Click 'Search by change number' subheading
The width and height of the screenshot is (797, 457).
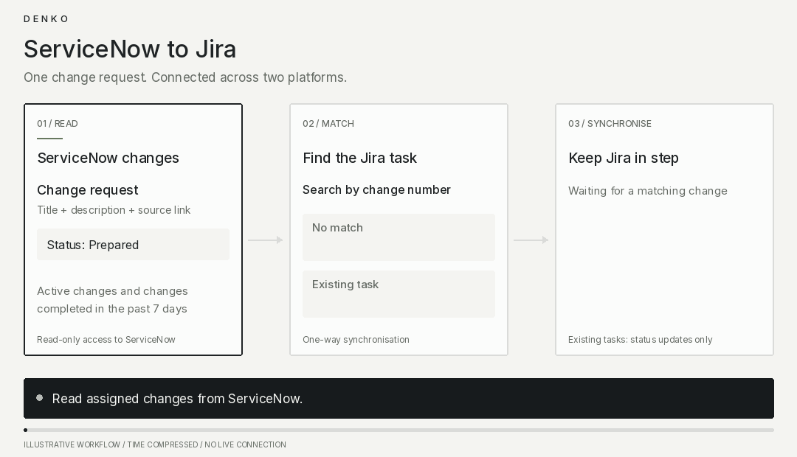click(x=376, y=190)
